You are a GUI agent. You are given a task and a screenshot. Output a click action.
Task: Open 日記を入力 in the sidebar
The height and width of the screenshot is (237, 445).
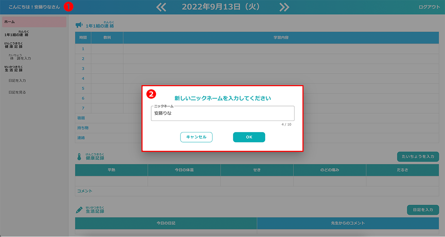tap(17, 81)
